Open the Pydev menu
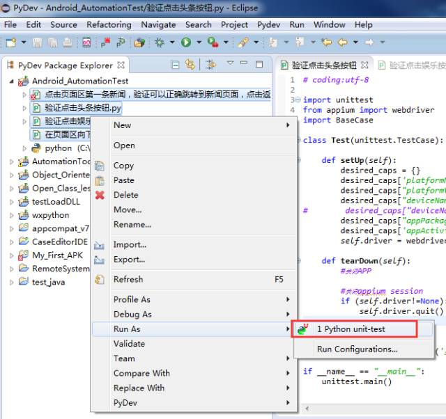The width and height of the screenshot is (446, 419). [268, 25]
